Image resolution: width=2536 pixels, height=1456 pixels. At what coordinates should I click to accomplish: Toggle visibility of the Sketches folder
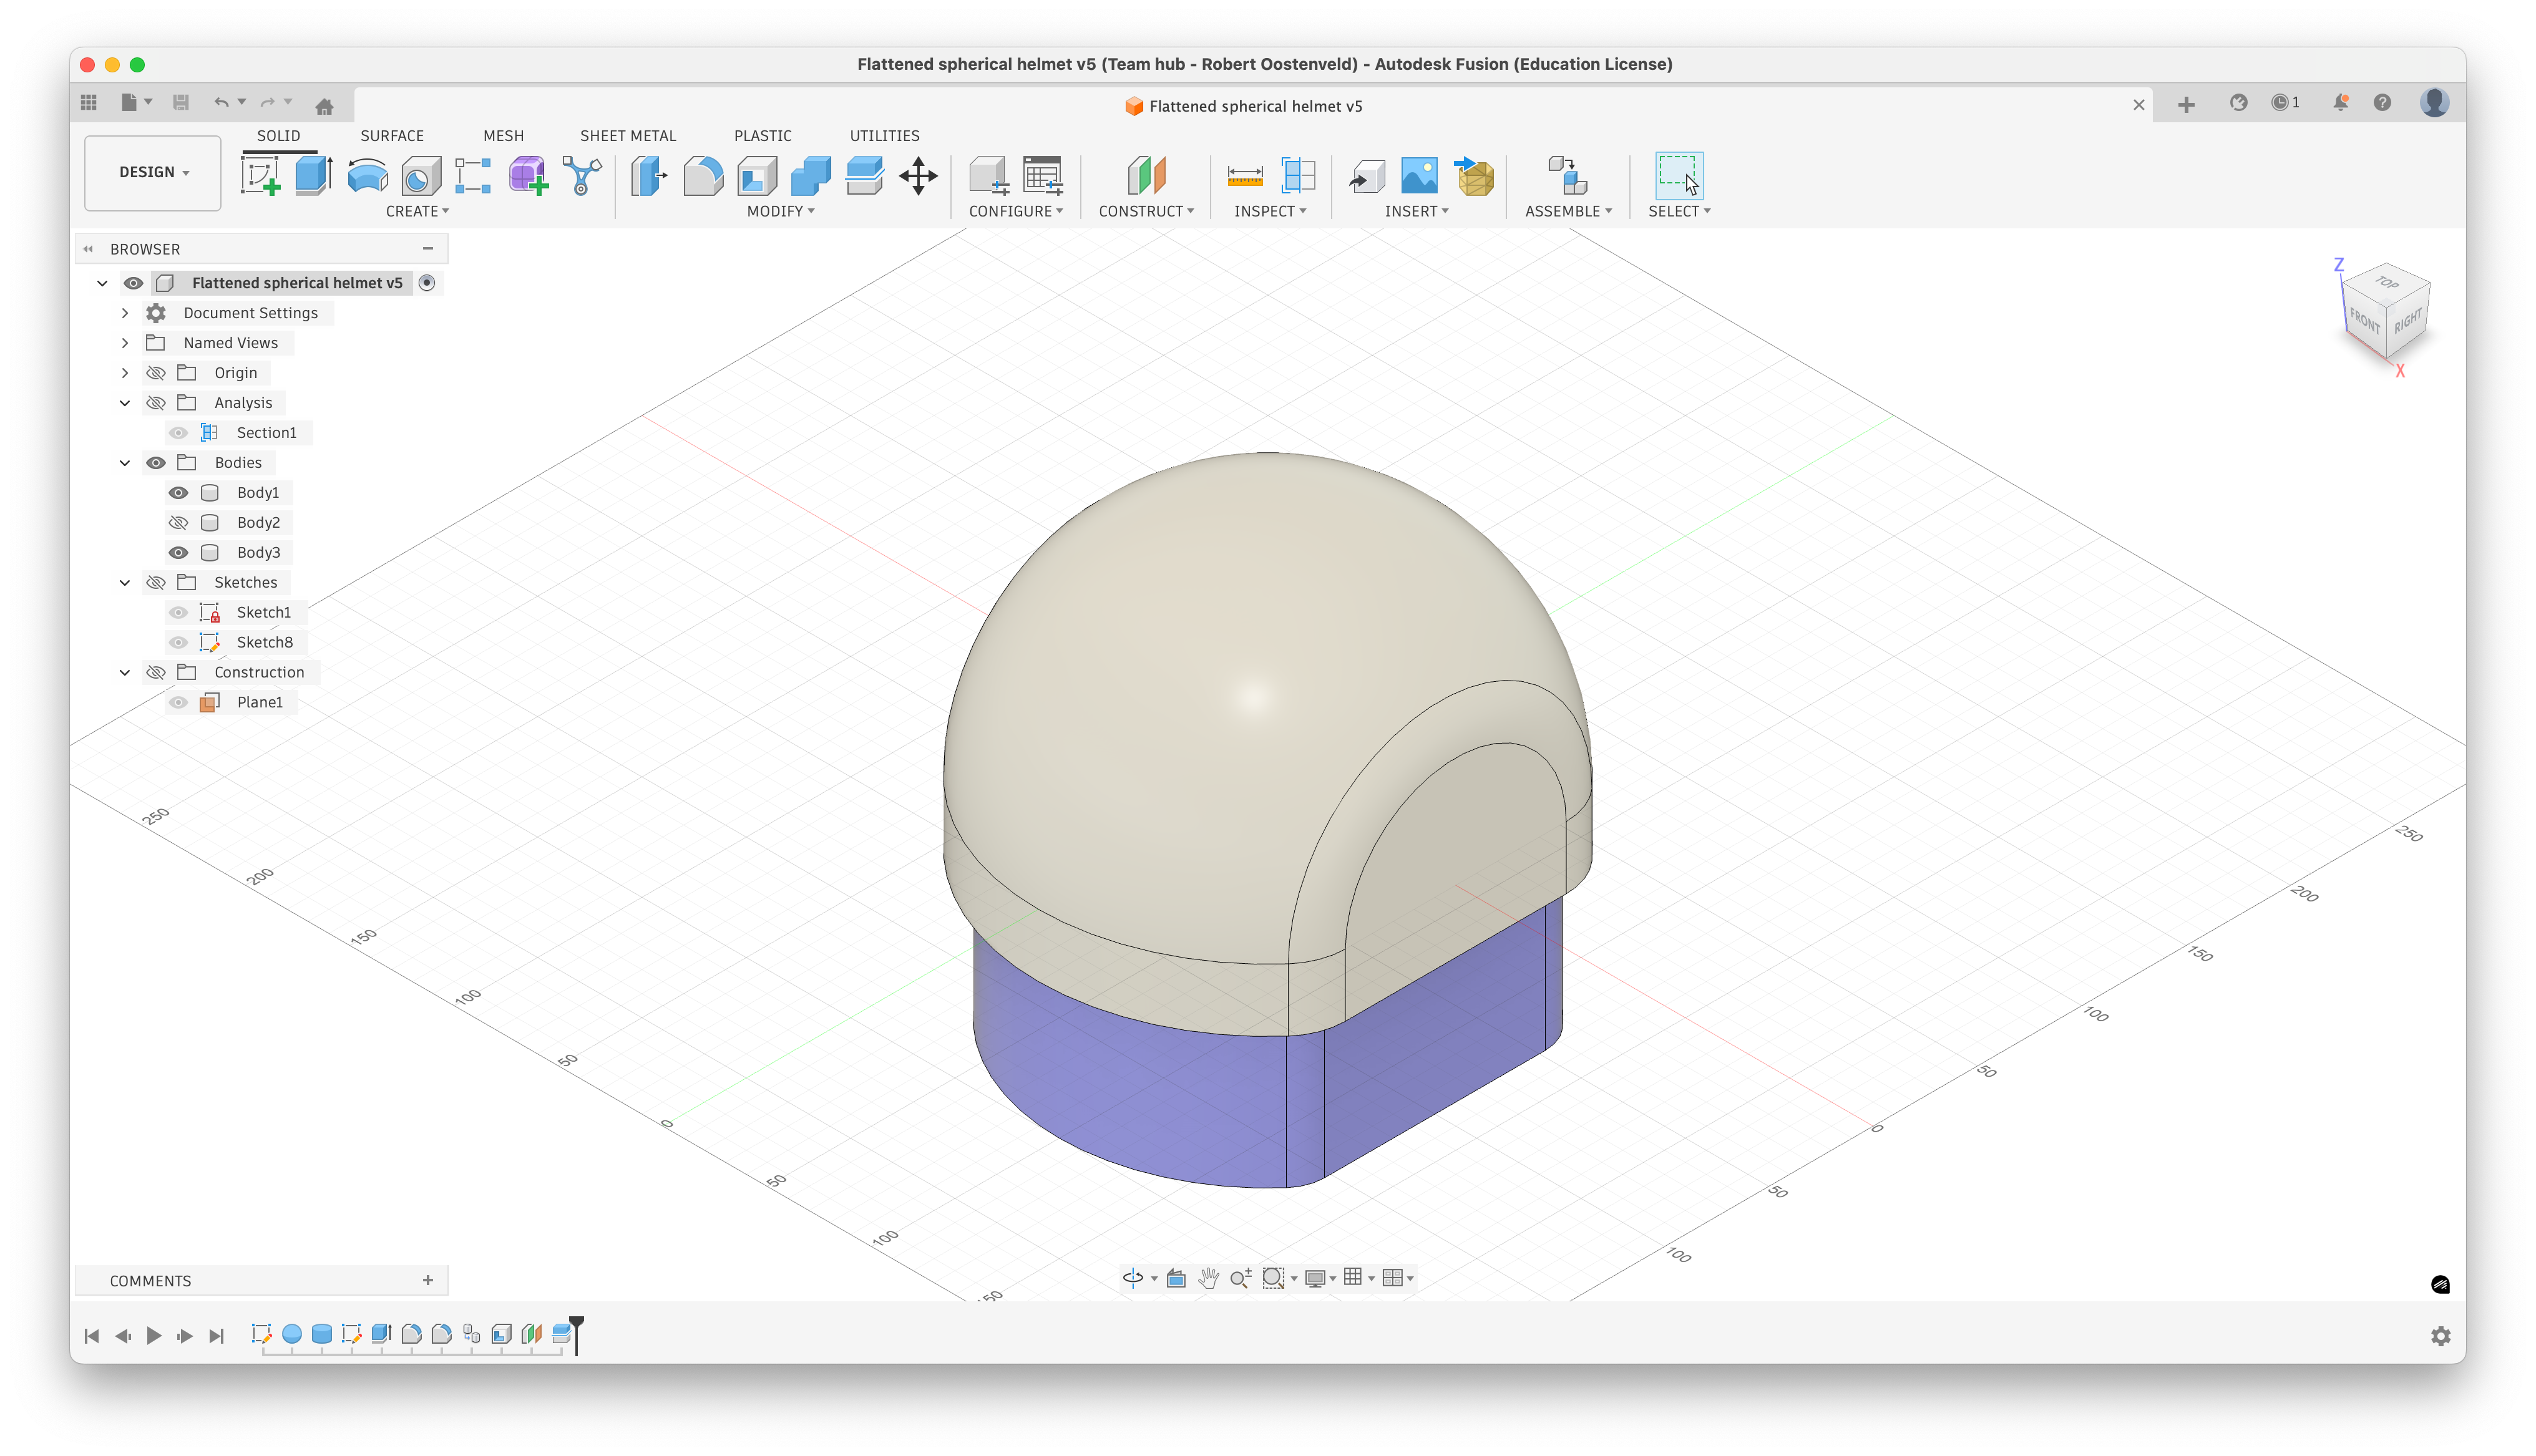(x=156, y=583)
